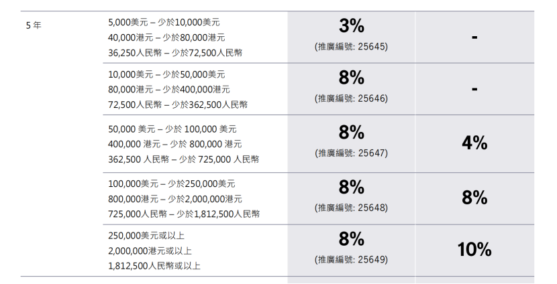
Task: Click the "40,000港元 – 少於80,000港元" line
Action: (x=166, y=38)
